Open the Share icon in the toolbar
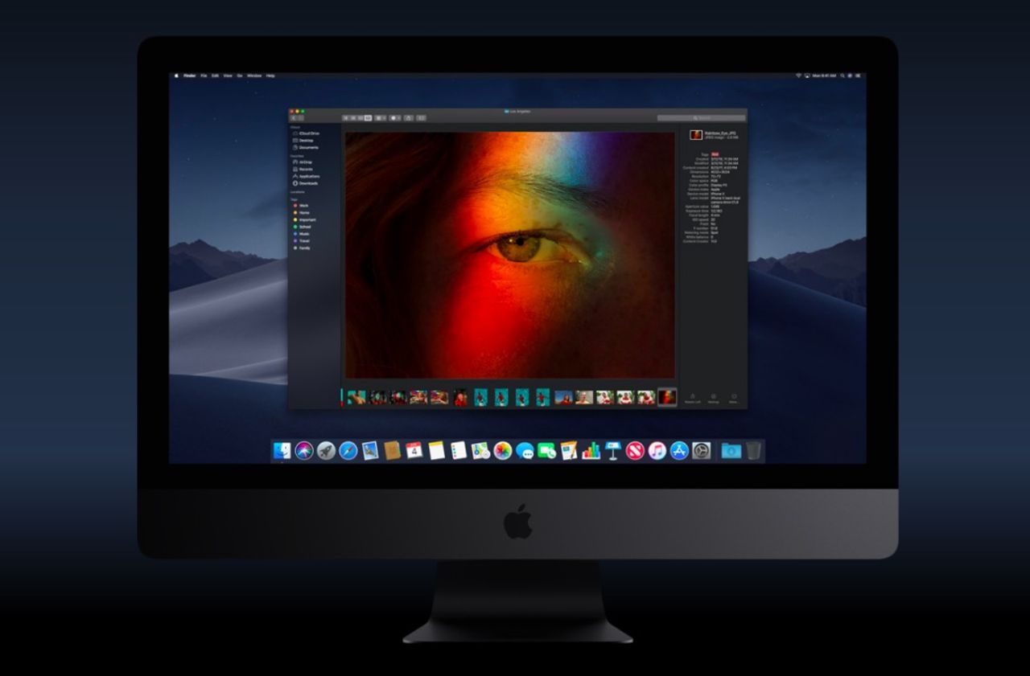This screenshot has width=1030, height=676. tap(408, 117)
